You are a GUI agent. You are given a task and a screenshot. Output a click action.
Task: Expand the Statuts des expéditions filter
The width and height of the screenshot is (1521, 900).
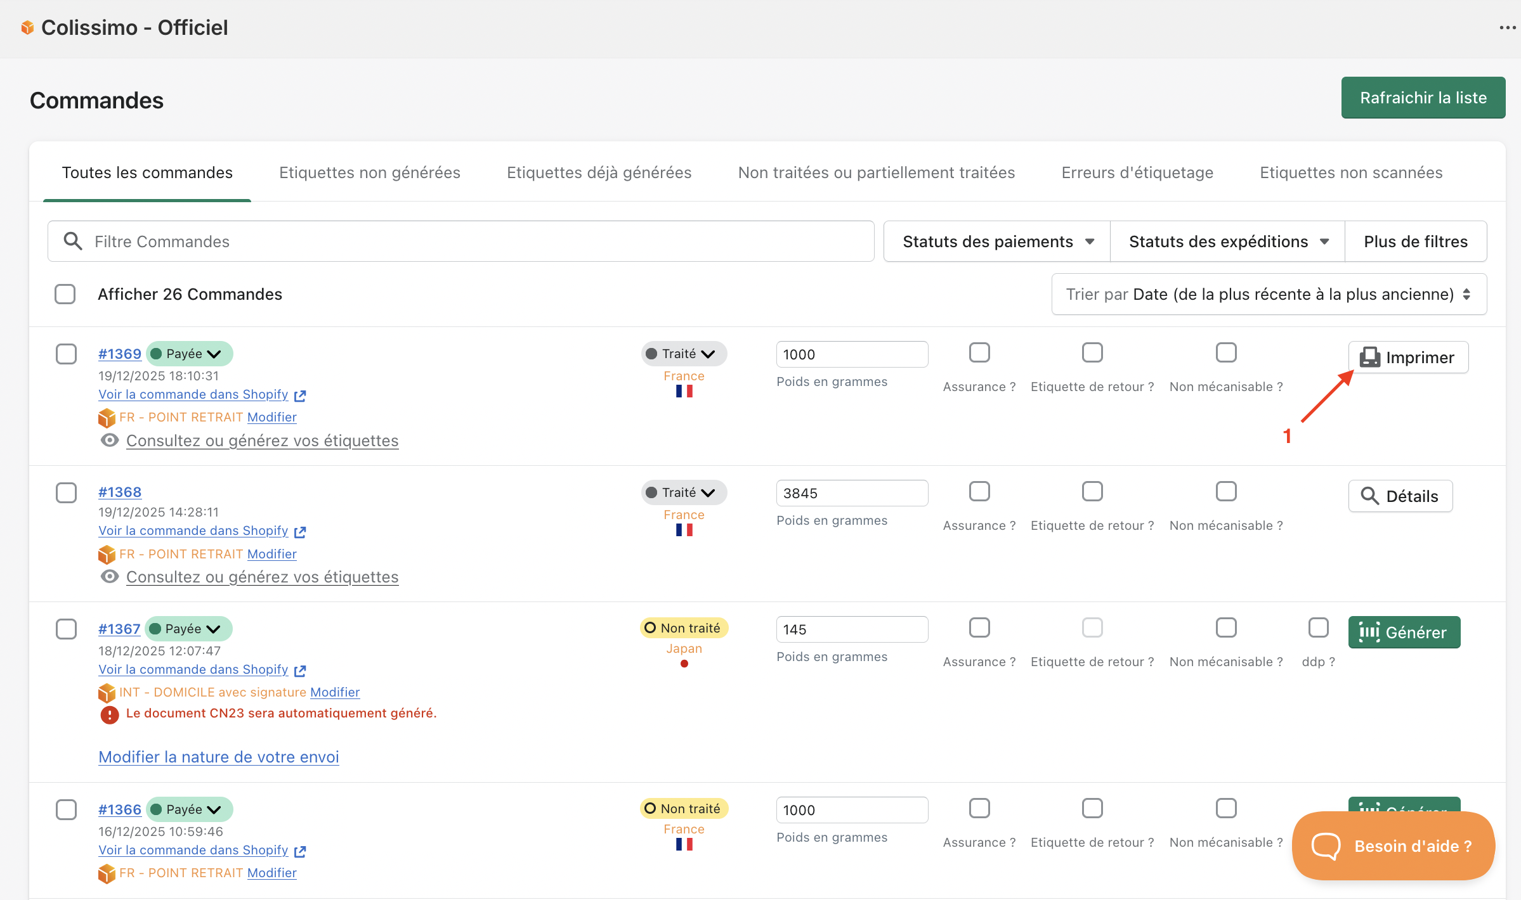pyautogui.click(x=1228, y=241)
